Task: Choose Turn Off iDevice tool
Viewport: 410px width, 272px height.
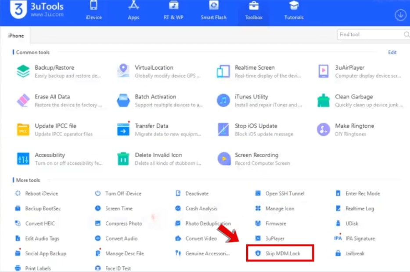Action: click(x=118, y=194)
